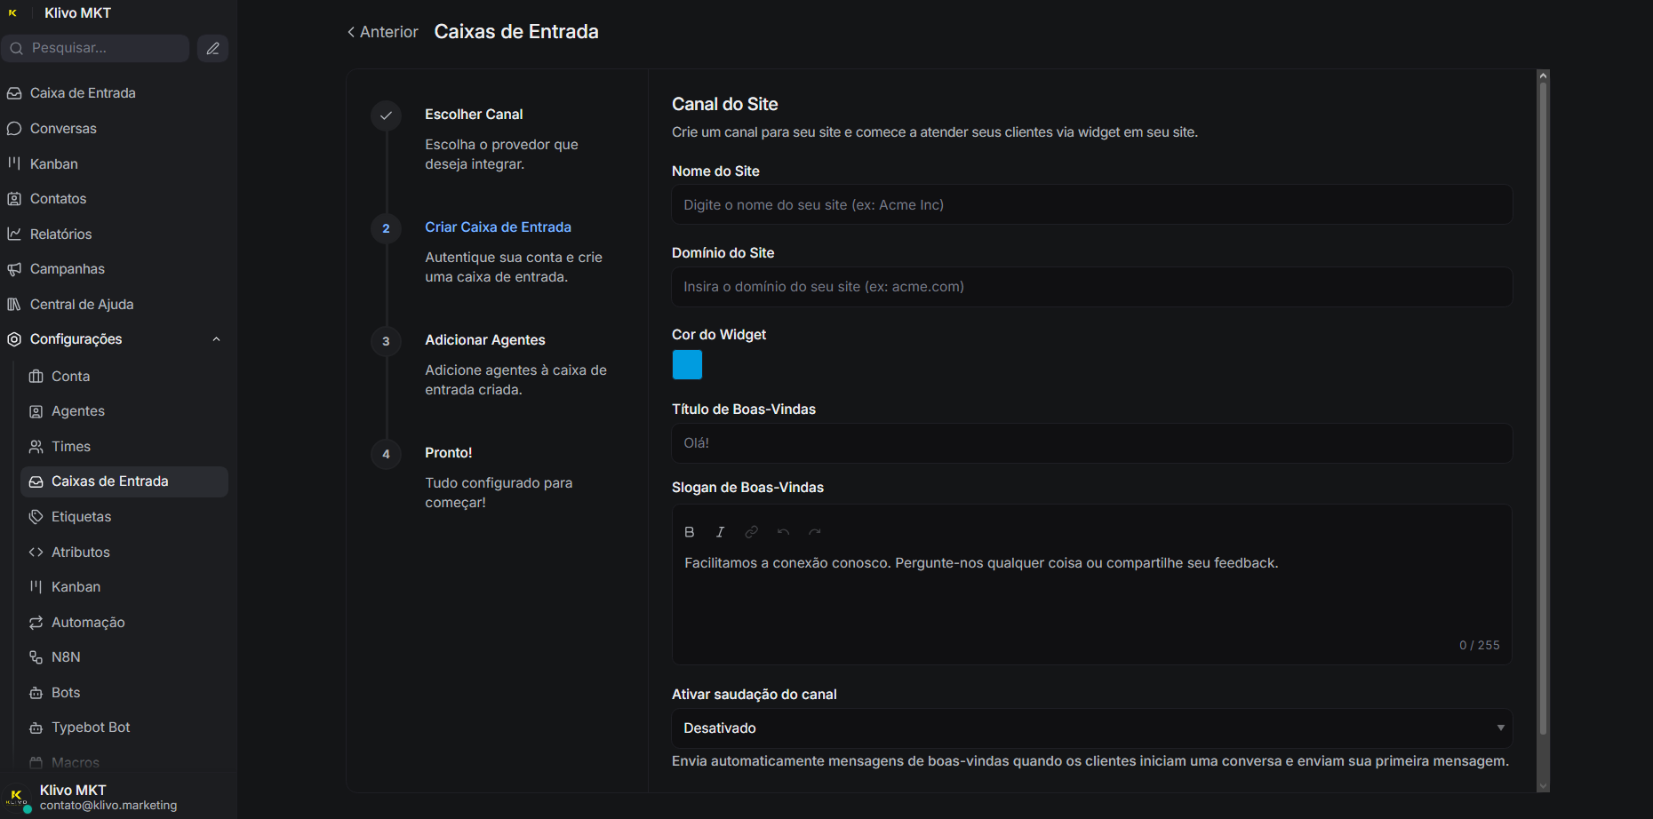Viewport: 1653px width, 819px height.
Task: Click the Pesquisar search field
Action: click(96, 48)
